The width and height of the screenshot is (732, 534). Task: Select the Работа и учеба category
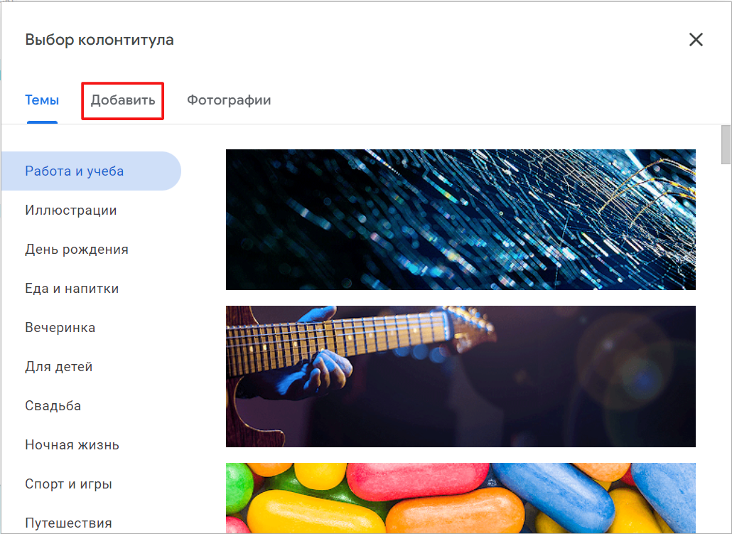click(72, 171)
